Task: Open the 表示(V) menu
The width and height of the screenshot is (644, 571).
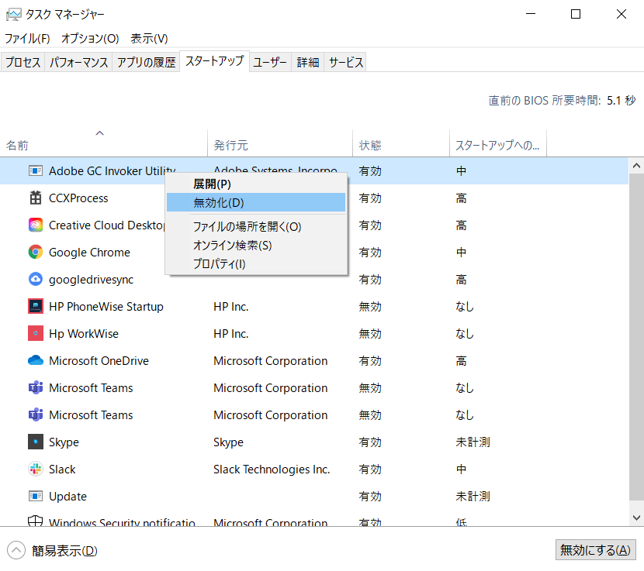Action: coord(149,39)
